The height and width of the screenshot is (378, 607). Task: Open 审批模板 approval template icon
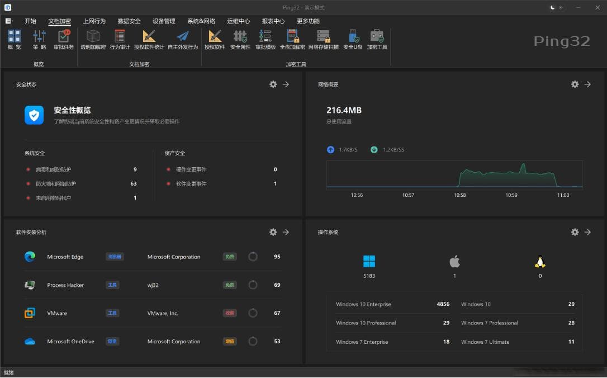[265, 40]
